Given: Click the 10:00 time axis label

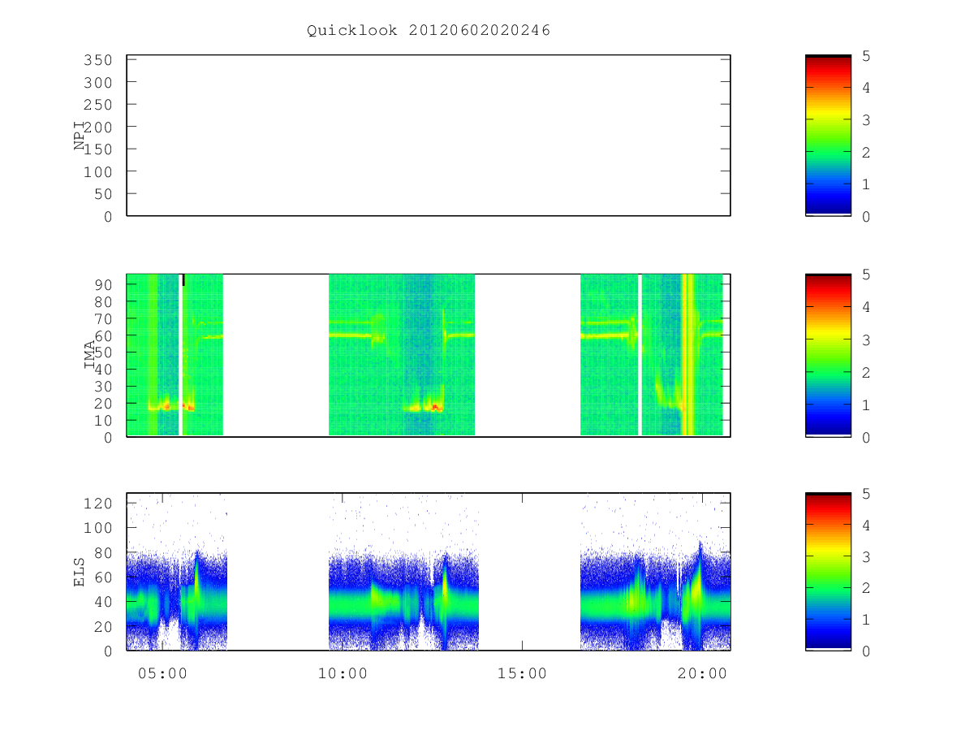Looking at the screenshot, I should point(342,673).
